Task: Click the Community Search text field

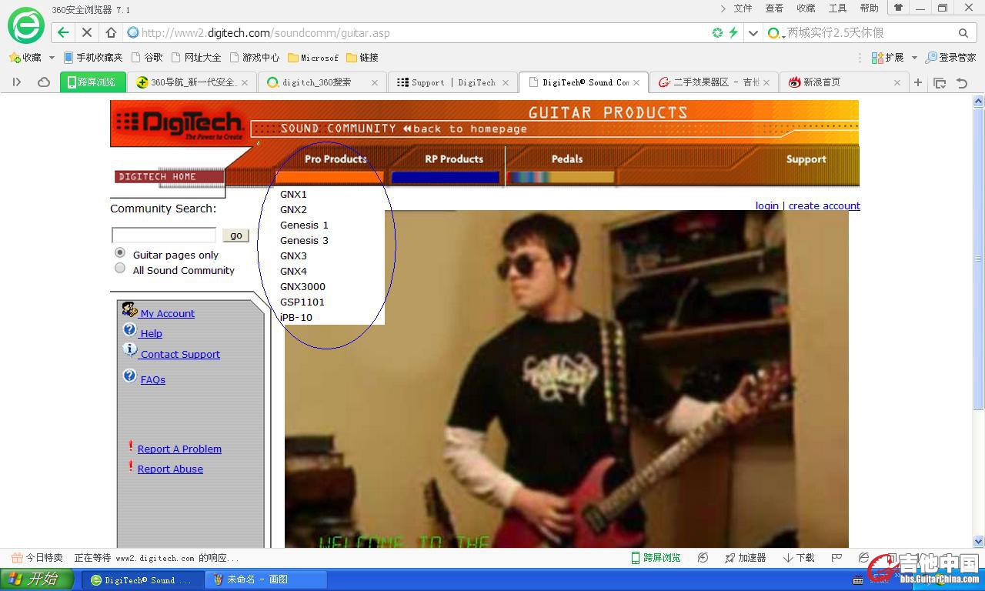Action: (164, 235)
